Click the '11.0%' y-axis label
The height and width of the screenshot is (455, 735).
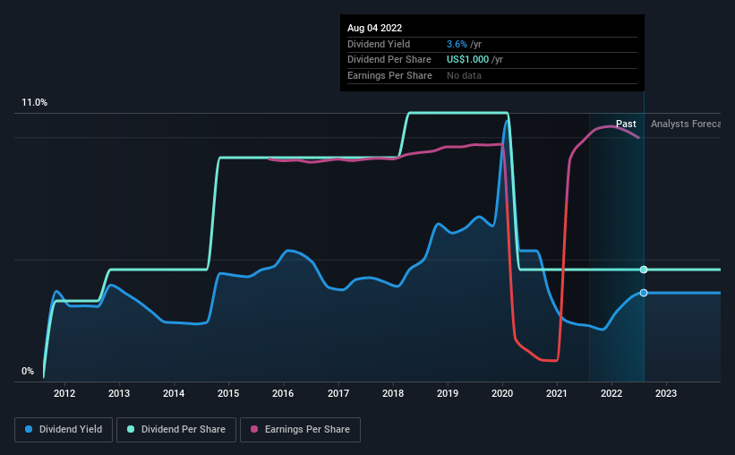pyautogui.click(x=34, y=103)
